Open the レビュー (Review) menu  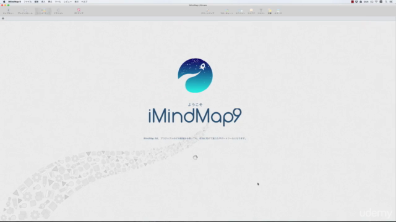click(67, 1)
